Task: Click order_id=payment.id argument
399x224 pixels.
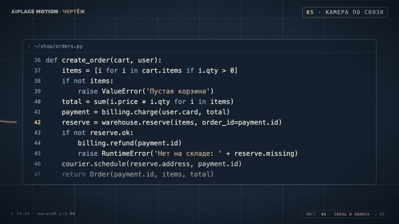Action: (x=240, y=122)
